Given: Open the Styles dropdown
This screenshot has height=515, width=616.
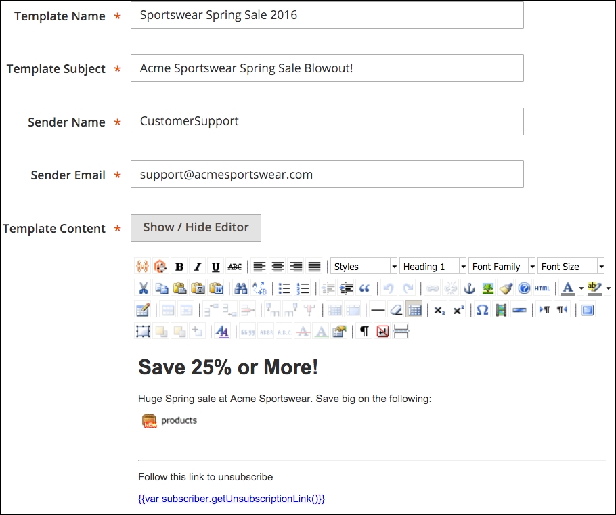Looking at the screenshot, I should 364,266.
